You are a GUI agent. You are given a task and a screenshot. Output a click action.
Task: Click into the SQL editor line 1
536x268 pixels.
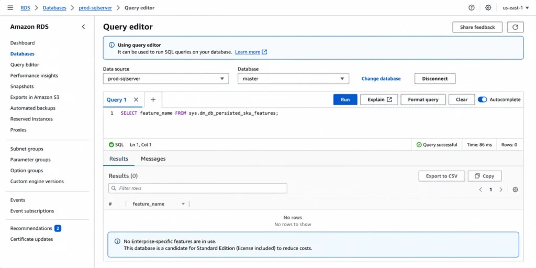coord(199,113)
